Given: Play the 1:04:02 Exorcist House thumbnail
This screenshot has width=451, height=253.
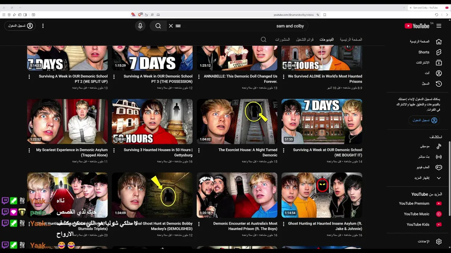Looking at the screenshot, I should click(x=237, y=122).
